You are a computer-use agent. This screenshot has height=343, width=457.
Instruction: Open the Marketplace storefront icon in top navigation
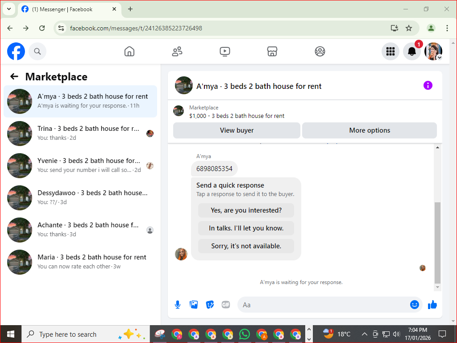click(x=272, y=51)
